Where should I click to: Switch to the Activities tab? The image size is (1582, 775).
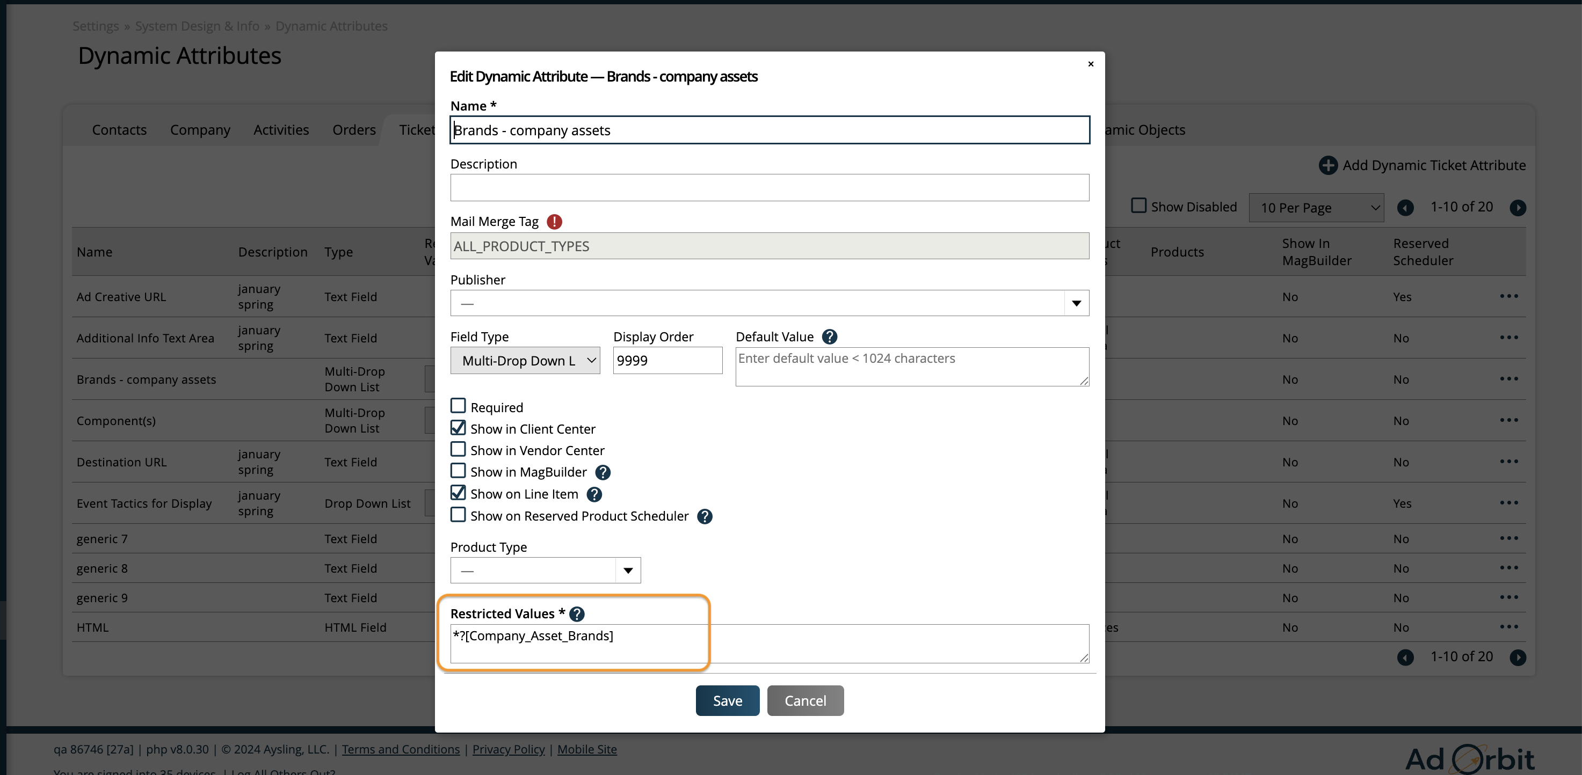[281, 130]
